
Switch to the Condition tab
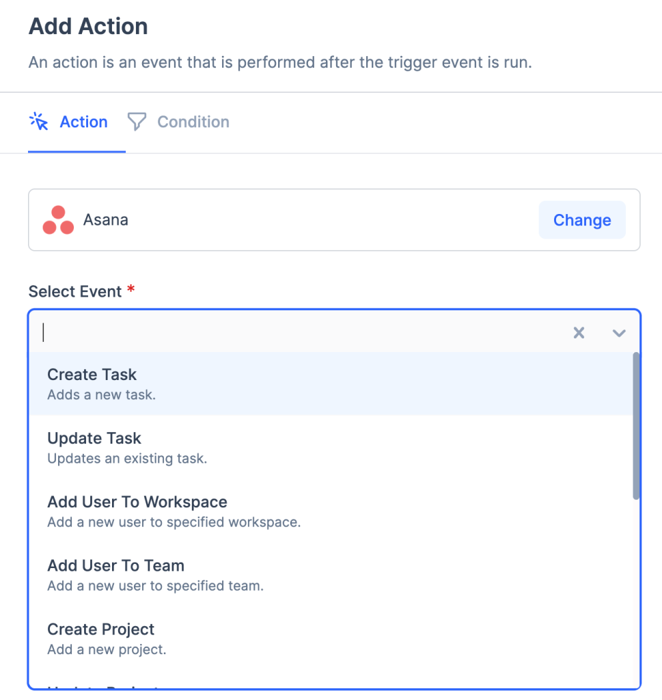tap(193, 122)
